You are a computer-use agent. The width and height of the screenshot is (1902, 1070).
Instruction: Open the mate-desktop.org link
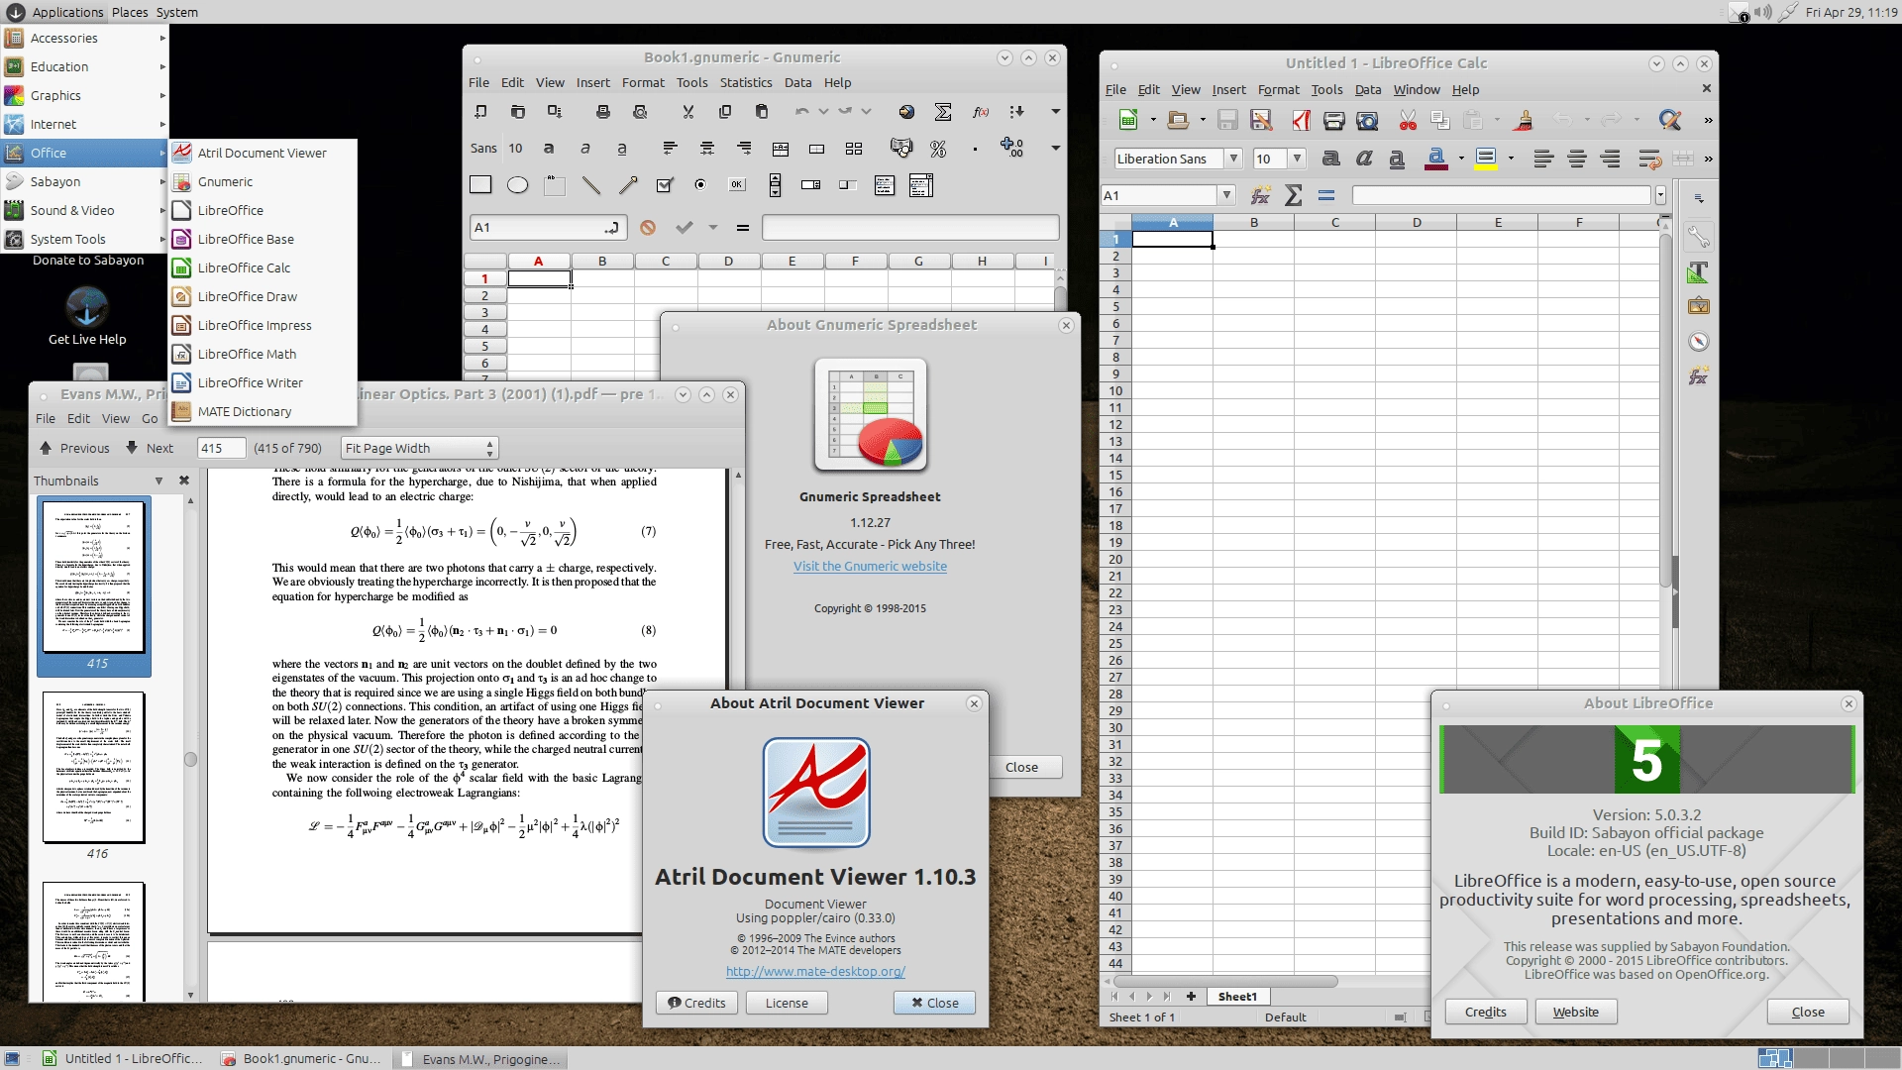[815, 972]
